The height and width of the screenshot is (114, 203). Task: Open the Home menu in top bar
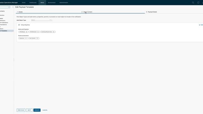tap(23, 3)
